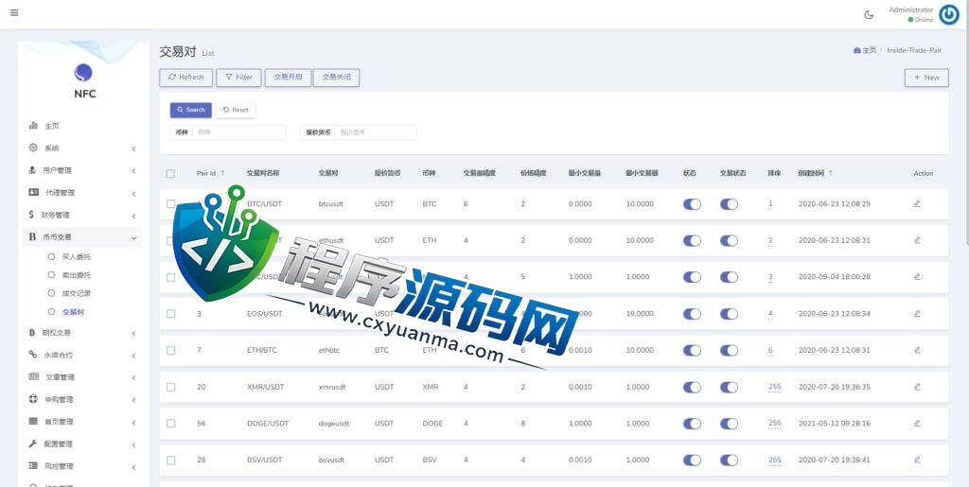Open the Filter button

pos(238,78)
